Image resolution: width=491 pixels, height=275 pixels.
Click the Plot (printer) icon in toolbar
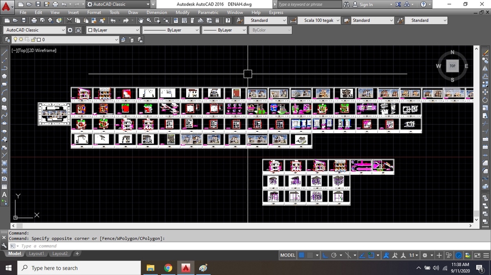pyautogui.click(x=34, y=20)
